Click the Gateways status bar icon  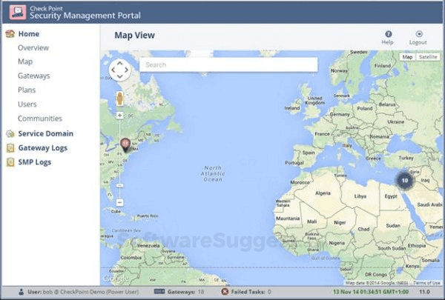(x=159, y=292)
